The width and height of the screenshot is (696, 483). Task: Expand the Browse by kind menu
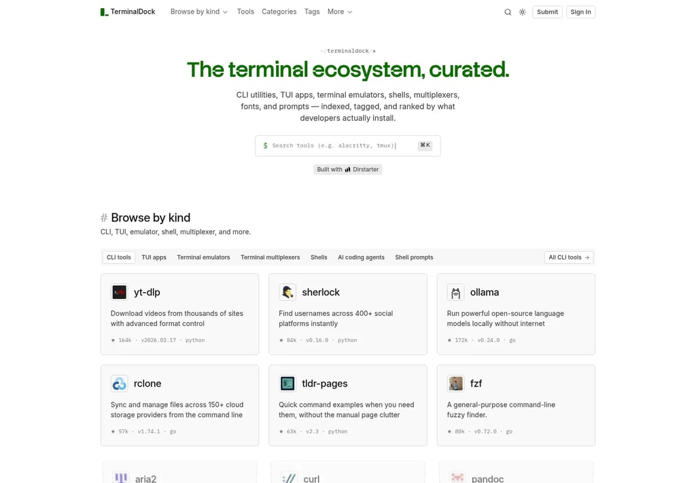[x=199, y=12]
